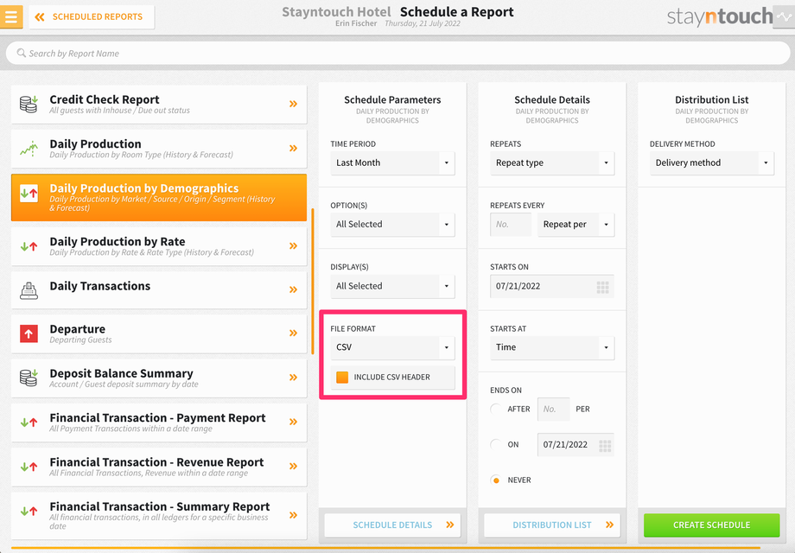
Task: Open Daily Transactions double-chevron
Action: point(293,289)
